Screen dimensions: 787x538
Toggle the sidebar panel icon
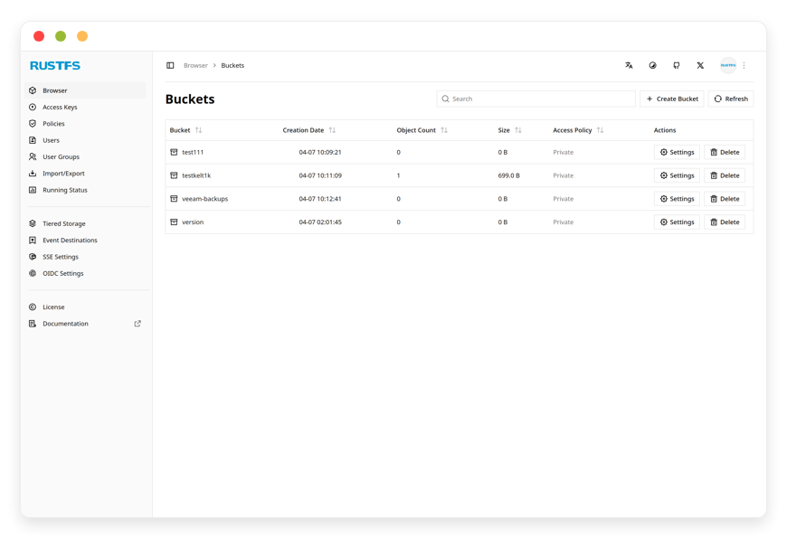pos(170,65)
